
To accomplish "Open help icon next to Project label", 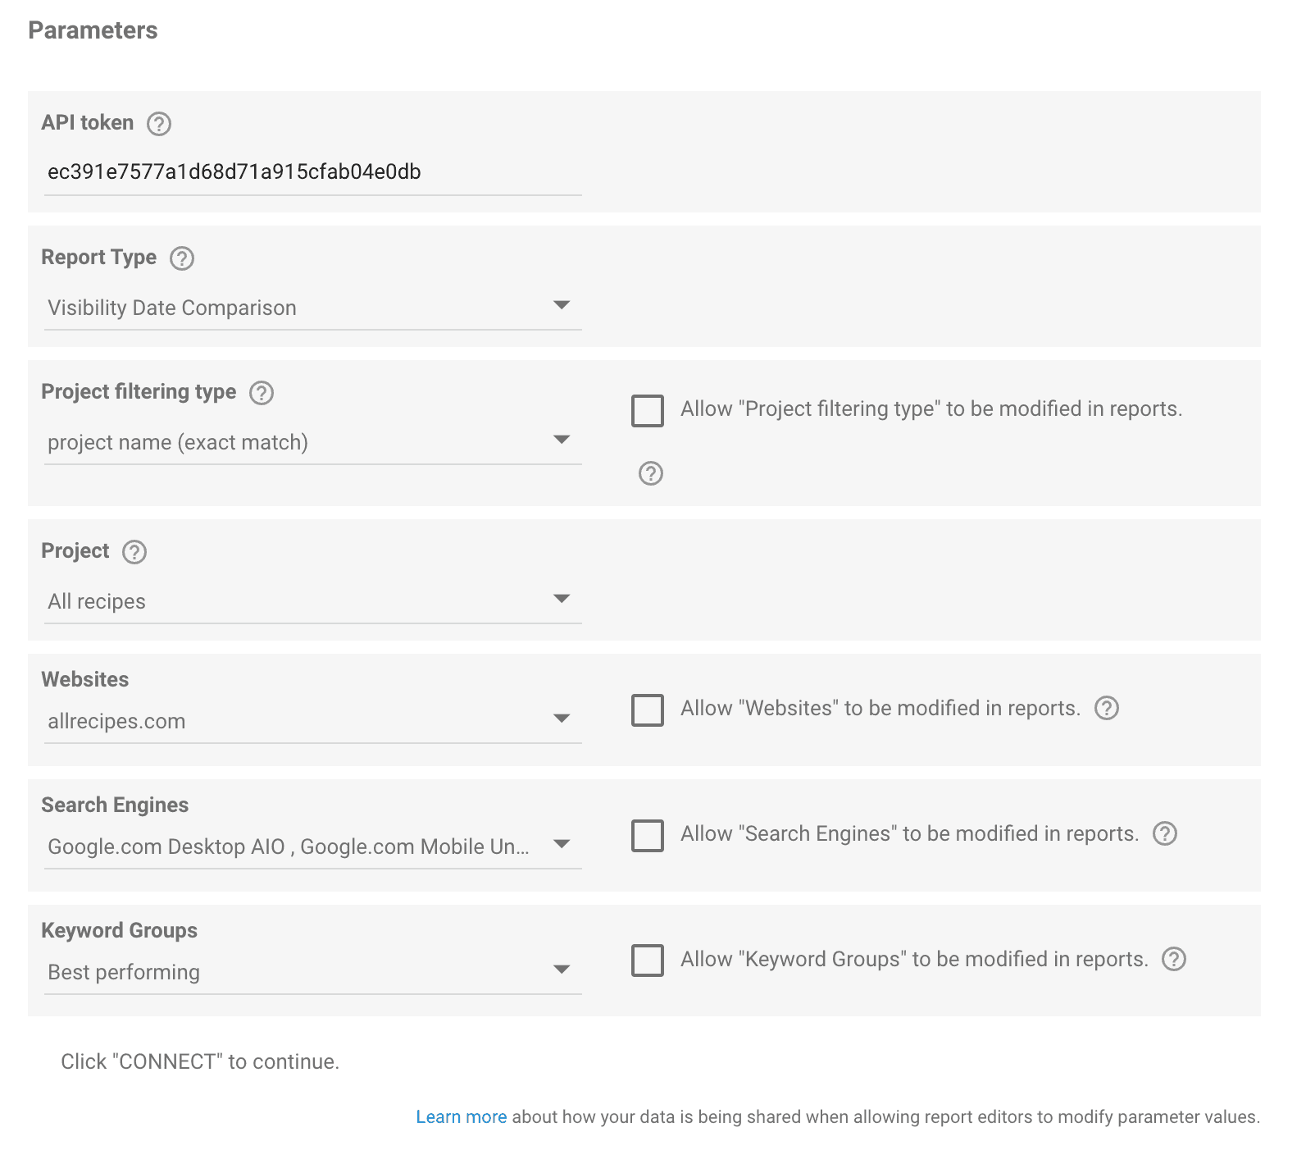I will tap(134, 552).
